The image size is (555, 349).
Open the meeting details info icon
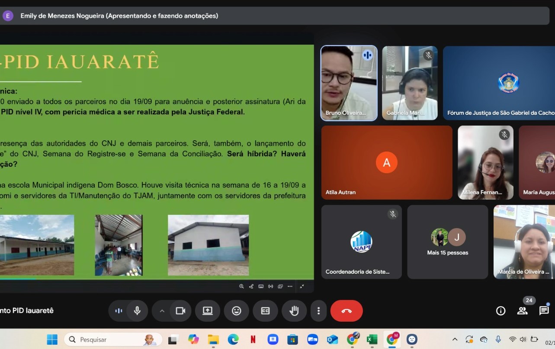pyautogui.click(x=500, y=311)
